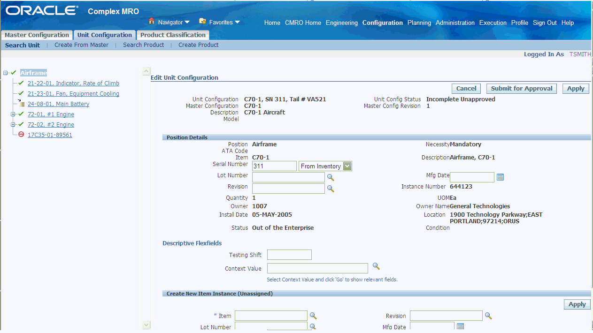Viewport: 593px width, 333px height.
Task: Click the Context Value input field
Action: coord(317,268)
